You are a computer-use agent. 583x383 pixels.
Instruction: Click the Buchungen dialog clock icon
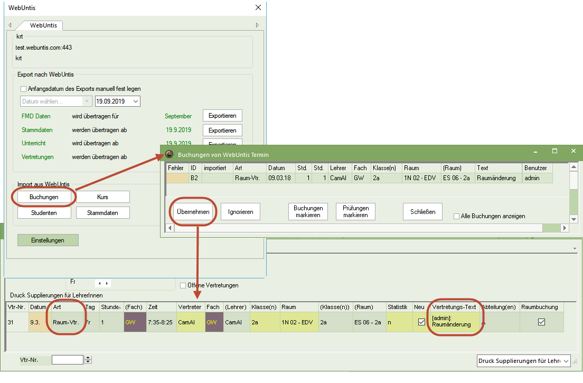(169, 154)
